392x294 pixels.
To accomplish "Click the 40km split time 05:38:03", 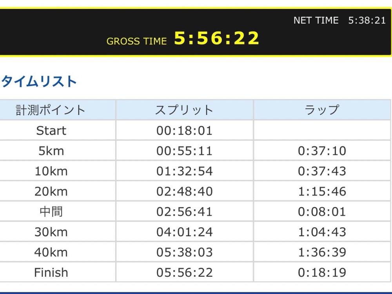I will tap(184, 252).
